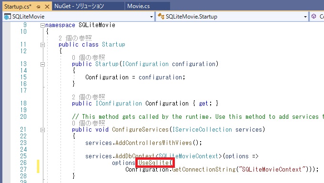The image size is (324, 183).
Task: Open references above ConfigureServices method
Action: point(89,123)
